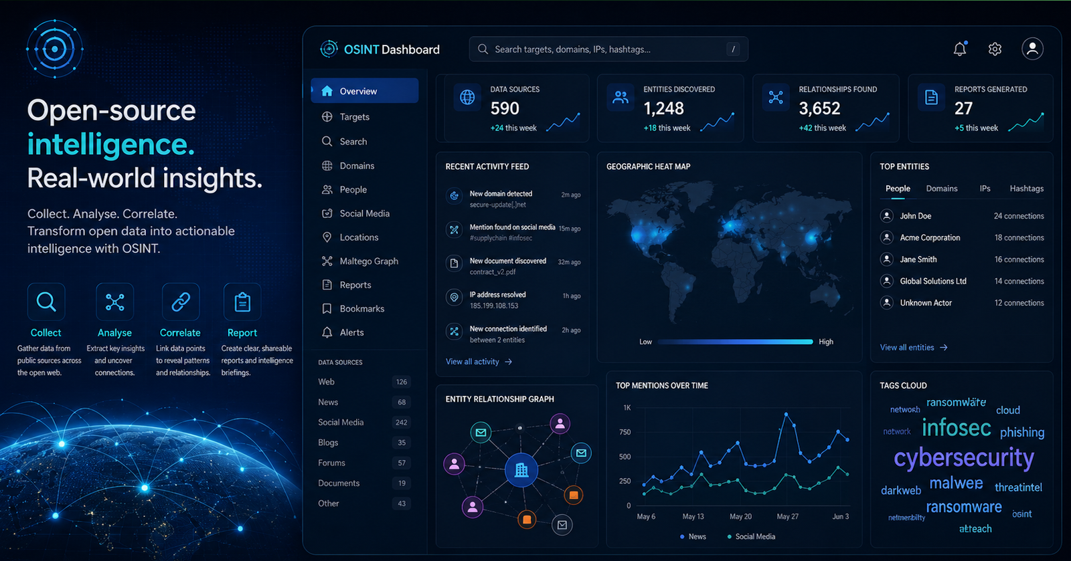
Task: Click the Analyse graph icon
Action: pyautogui.click(x=114, y=302)
